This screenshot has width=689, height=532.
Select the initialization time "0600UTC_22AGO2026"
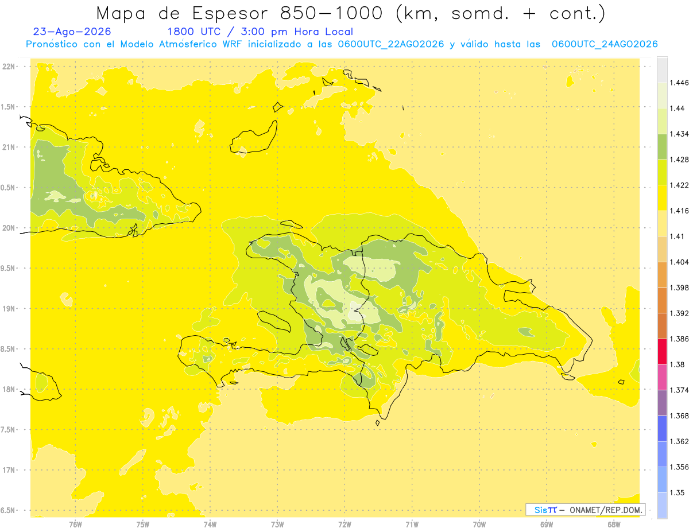390,44
